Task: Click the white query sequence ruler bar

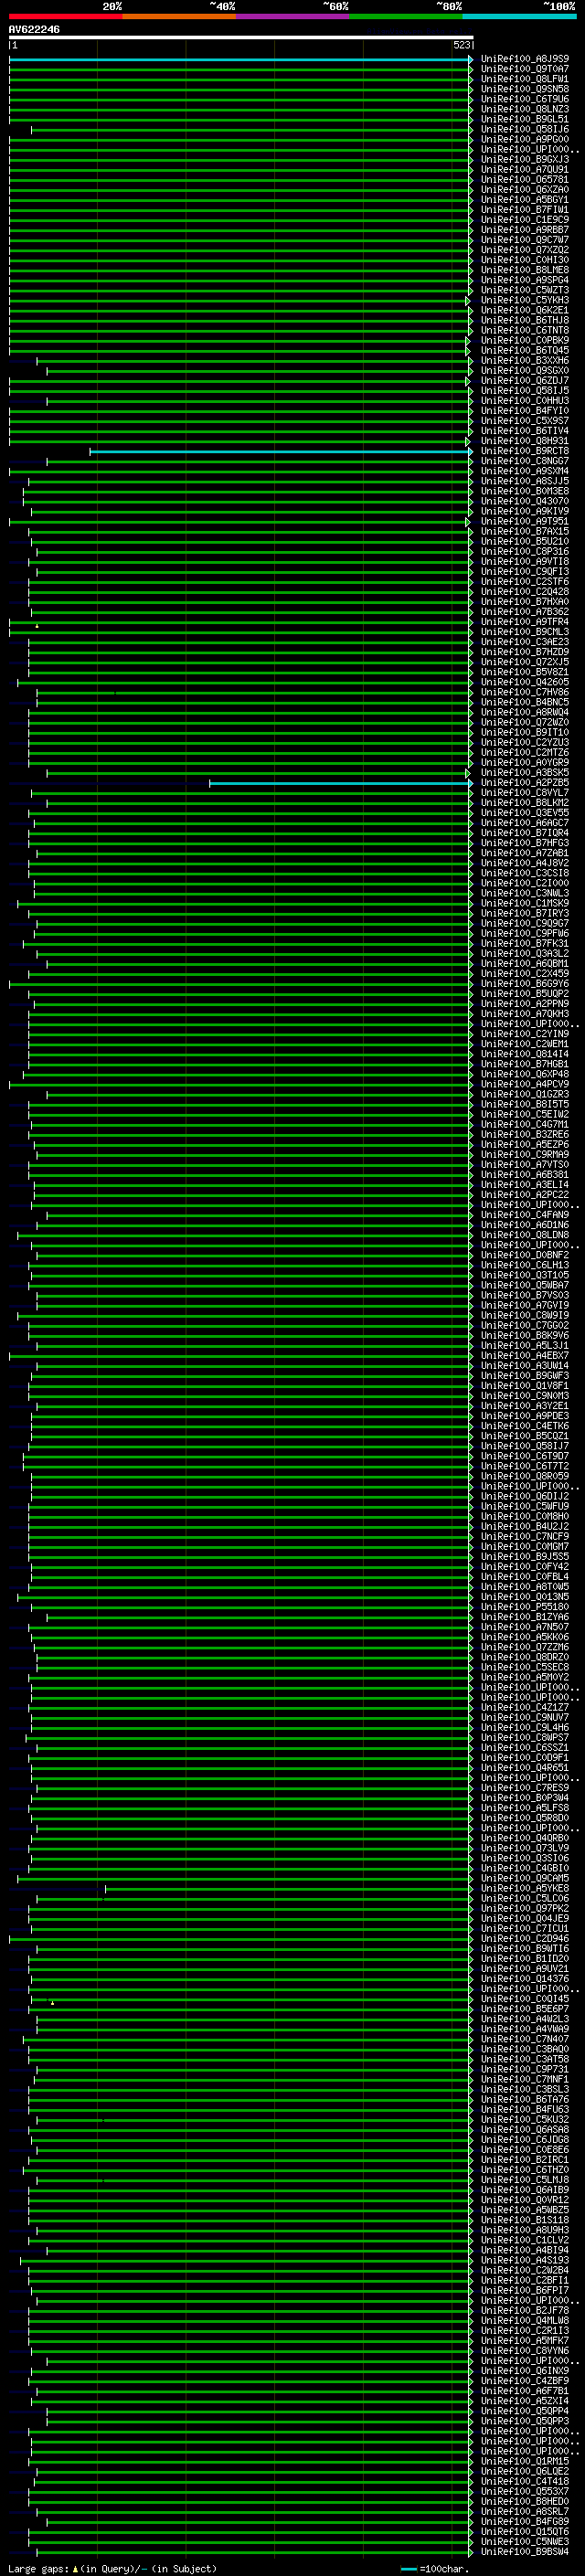Action: click(x=241, y=38)
